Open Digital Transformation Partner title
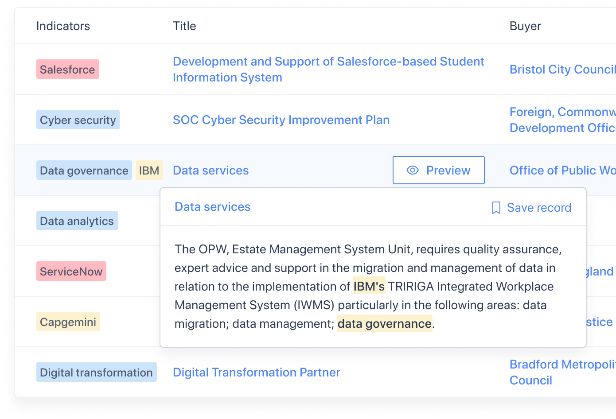This screenshot has height=419, width=616. click(256, 372)
